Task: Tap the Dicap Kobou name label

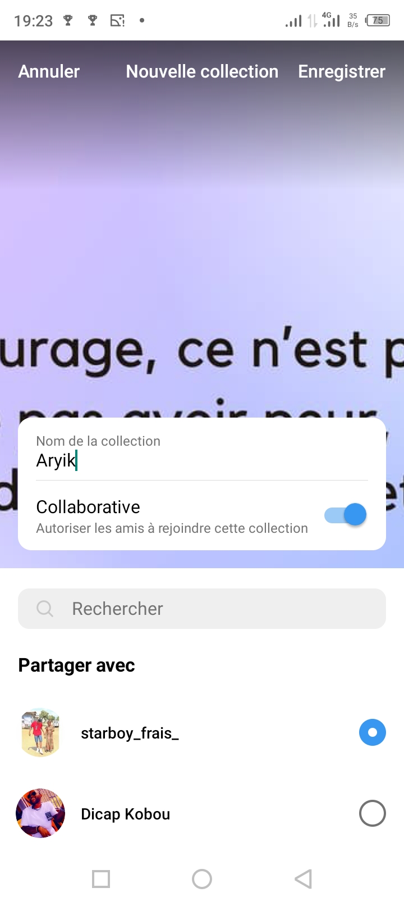Action: (x=125, y=814)
